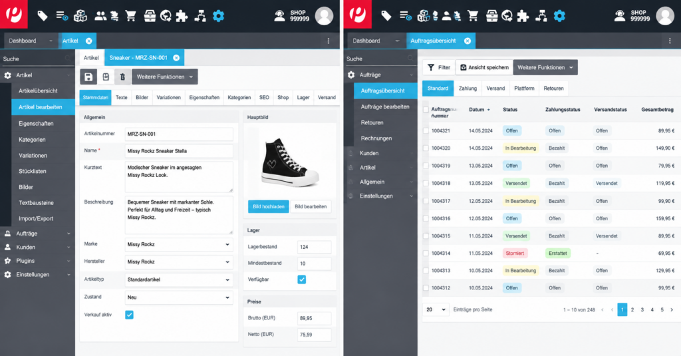Switch to the SEO tab
This screenshot has height=356, width=681.
pos(264,98)
